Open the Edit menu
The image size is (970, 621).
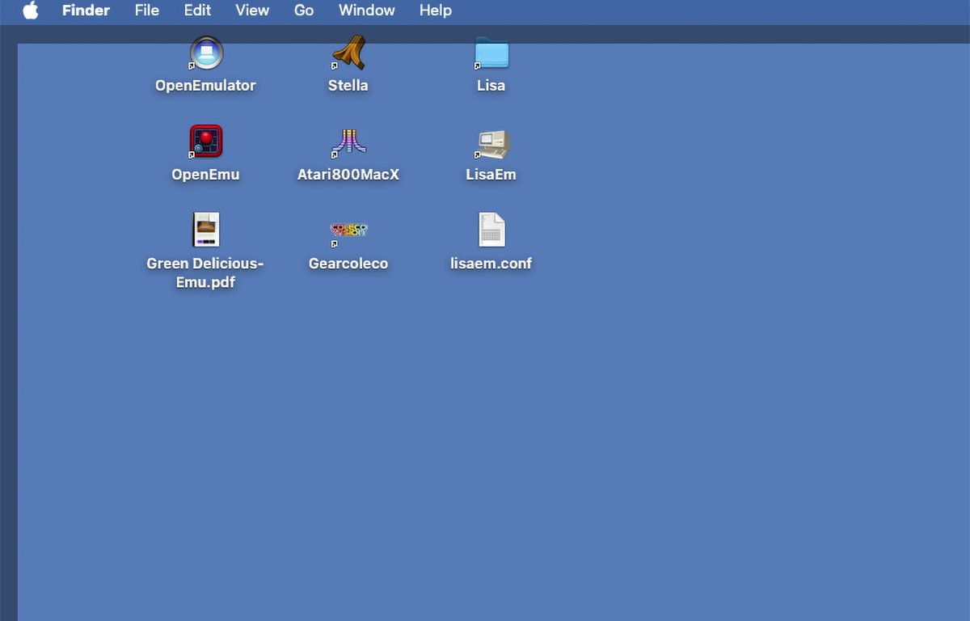(197, 11)
